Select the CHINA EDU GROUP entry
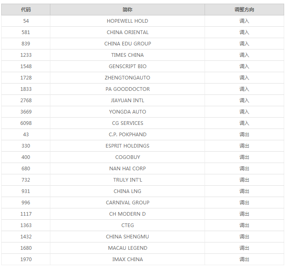The width and height of the screenshot is (287, 268). coord(127,43)
